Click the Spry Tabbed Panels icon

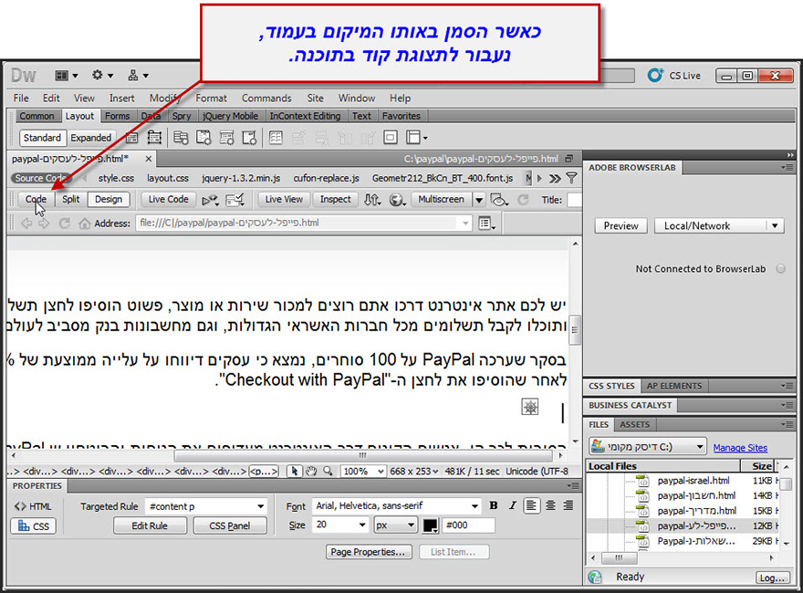coord(203,138)
